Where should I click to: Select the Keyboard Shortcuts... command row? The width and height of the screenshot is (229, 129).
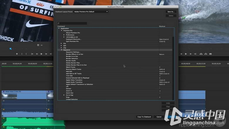115,39
